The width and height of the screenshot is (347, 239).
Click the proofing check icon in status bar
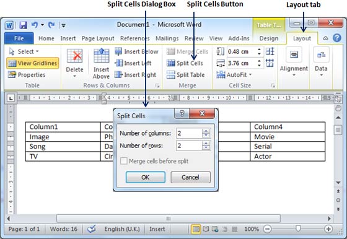[x=91, y=229]
